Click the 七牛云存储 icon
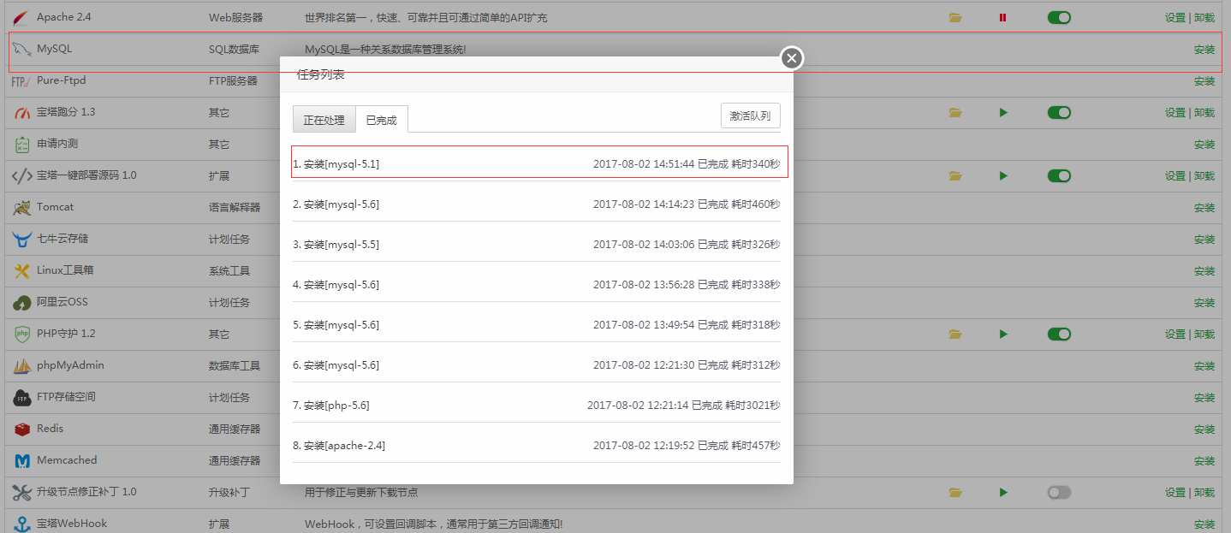 pyautogui.click(x=21, y=239)
